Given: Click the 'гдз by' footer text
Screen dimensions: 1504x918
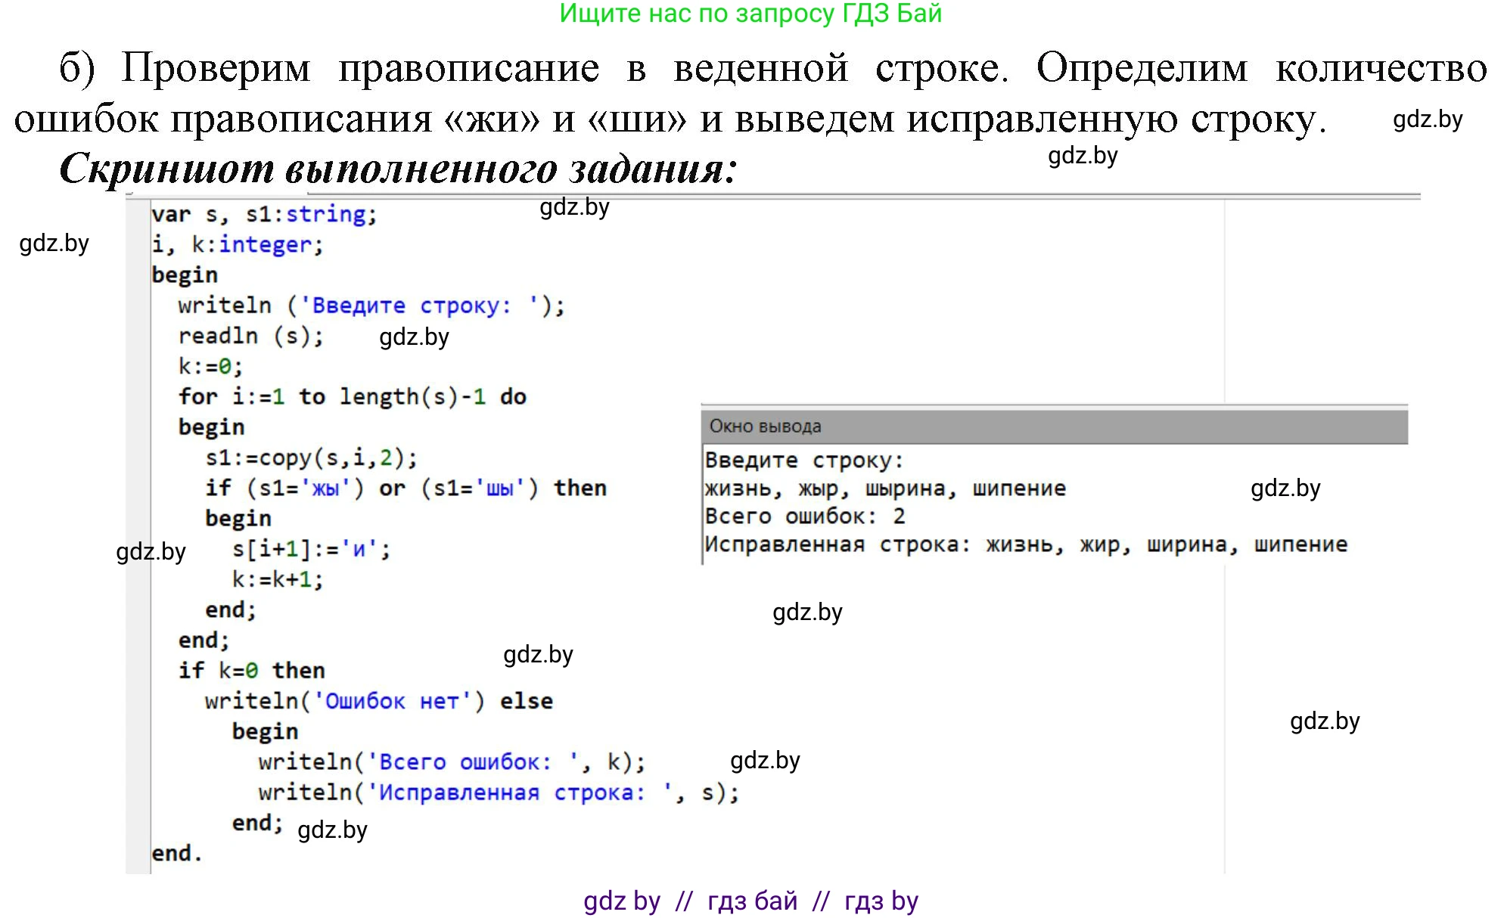Looking at the screenshot, I should point(880,901).
